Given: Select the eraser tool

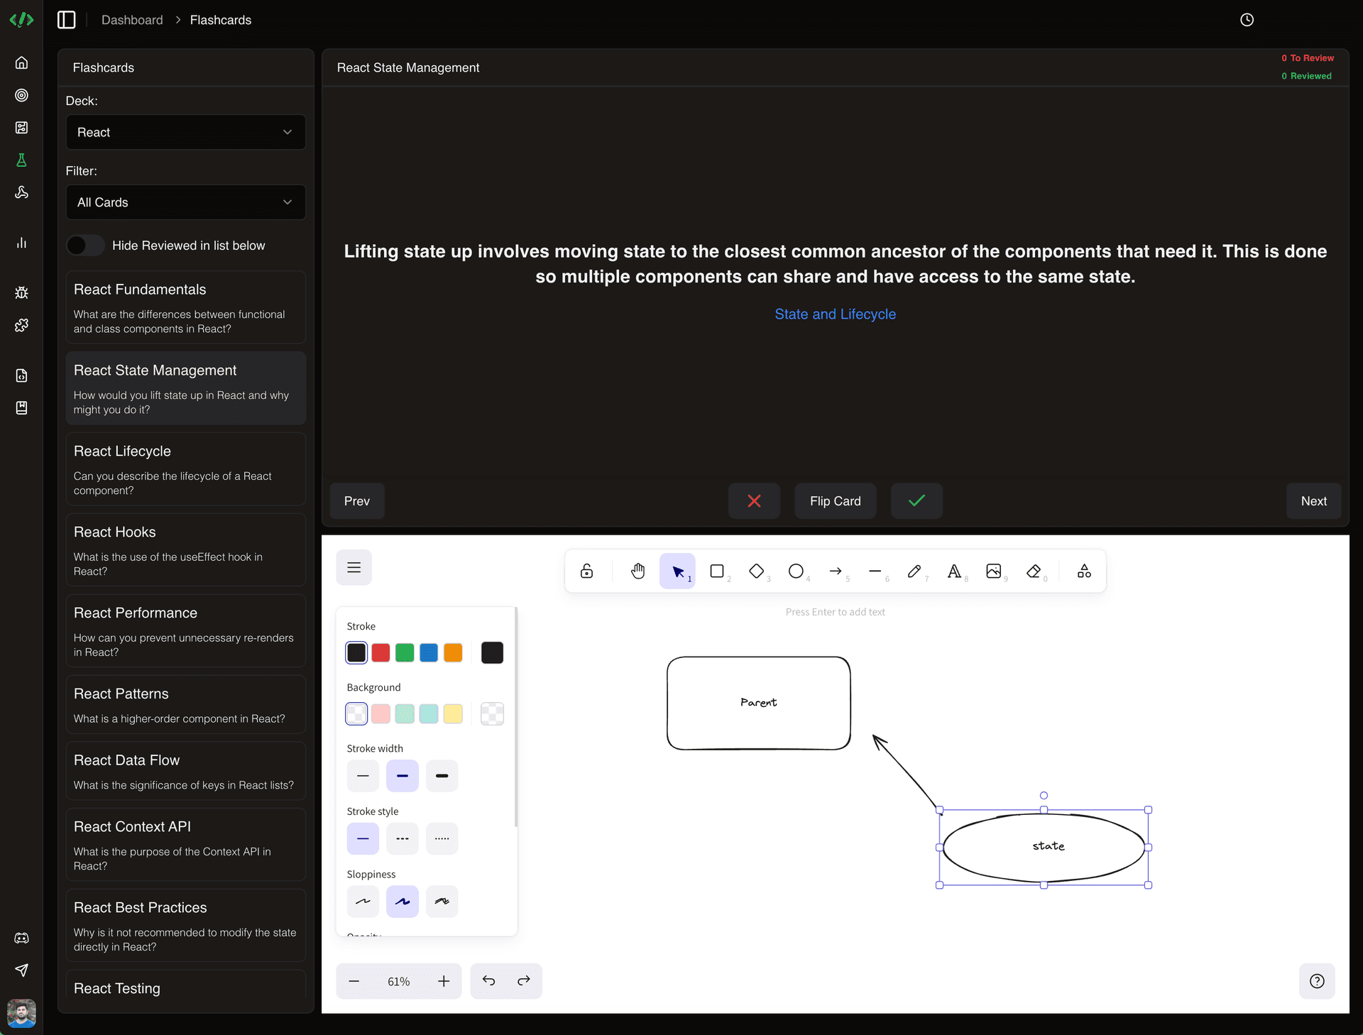Looking at the screenshot, I should tap(1034, 571).
